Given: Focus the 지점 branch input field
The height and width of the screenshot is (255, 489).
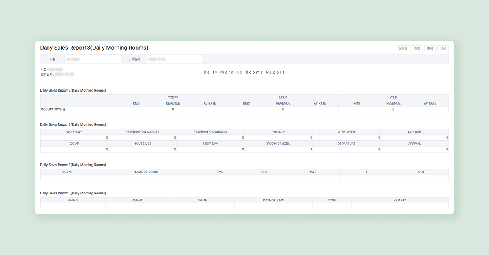Looking at the screenshot, I should [93, 59].
